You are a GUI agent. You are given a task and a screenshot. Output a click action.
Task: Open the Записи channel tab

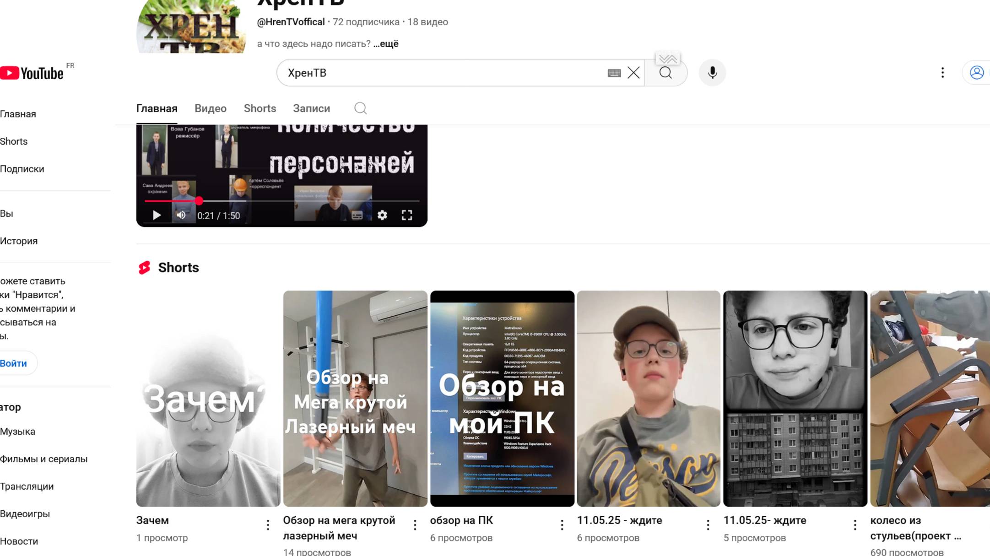pyautogui.click(x=311, y=108)
